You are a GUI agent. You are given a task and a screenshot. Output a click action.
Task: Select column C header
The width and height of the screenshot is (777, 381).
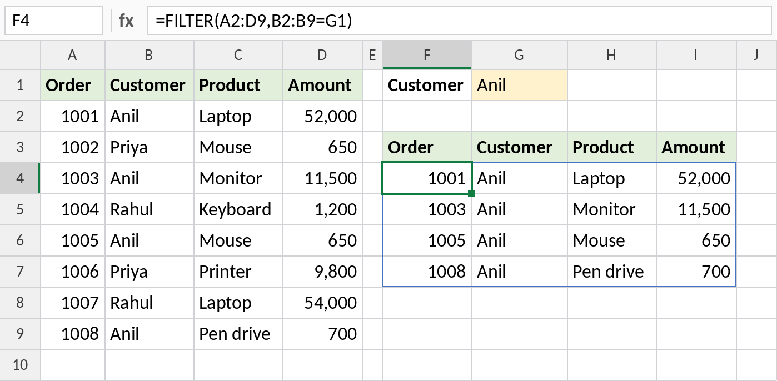238,54
